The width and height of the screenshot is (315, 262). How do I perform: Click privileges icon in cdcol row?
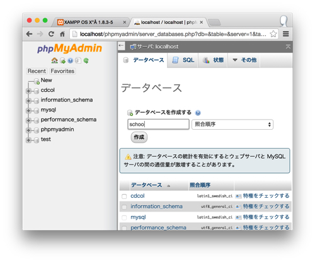(238, 196)
